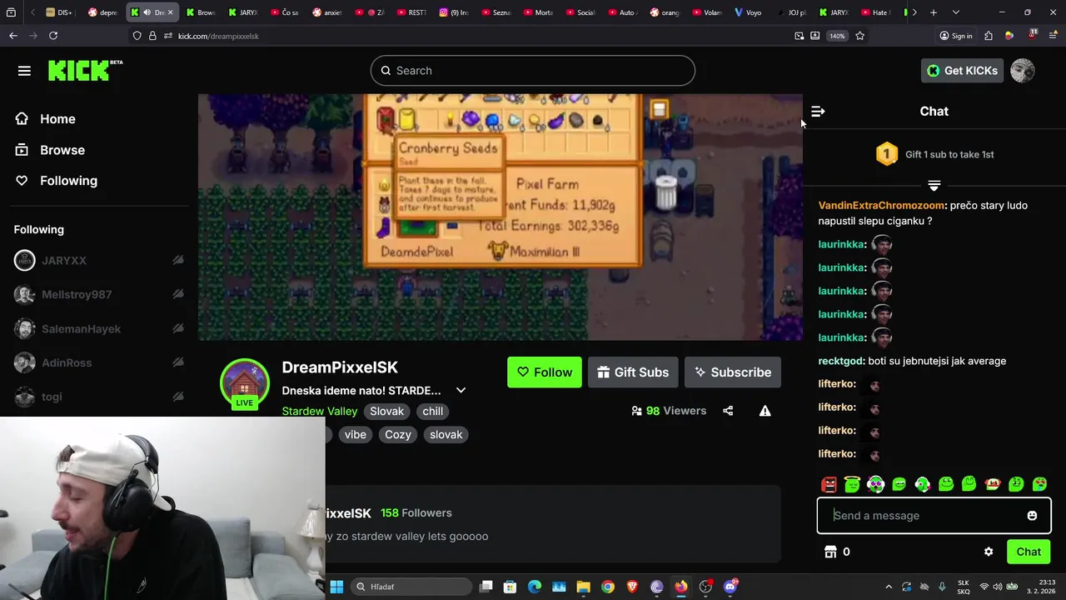The image size is (1066, 600).
Task: Insert the red angry emote
Action: pyautogui.click(x=829, y=484)
